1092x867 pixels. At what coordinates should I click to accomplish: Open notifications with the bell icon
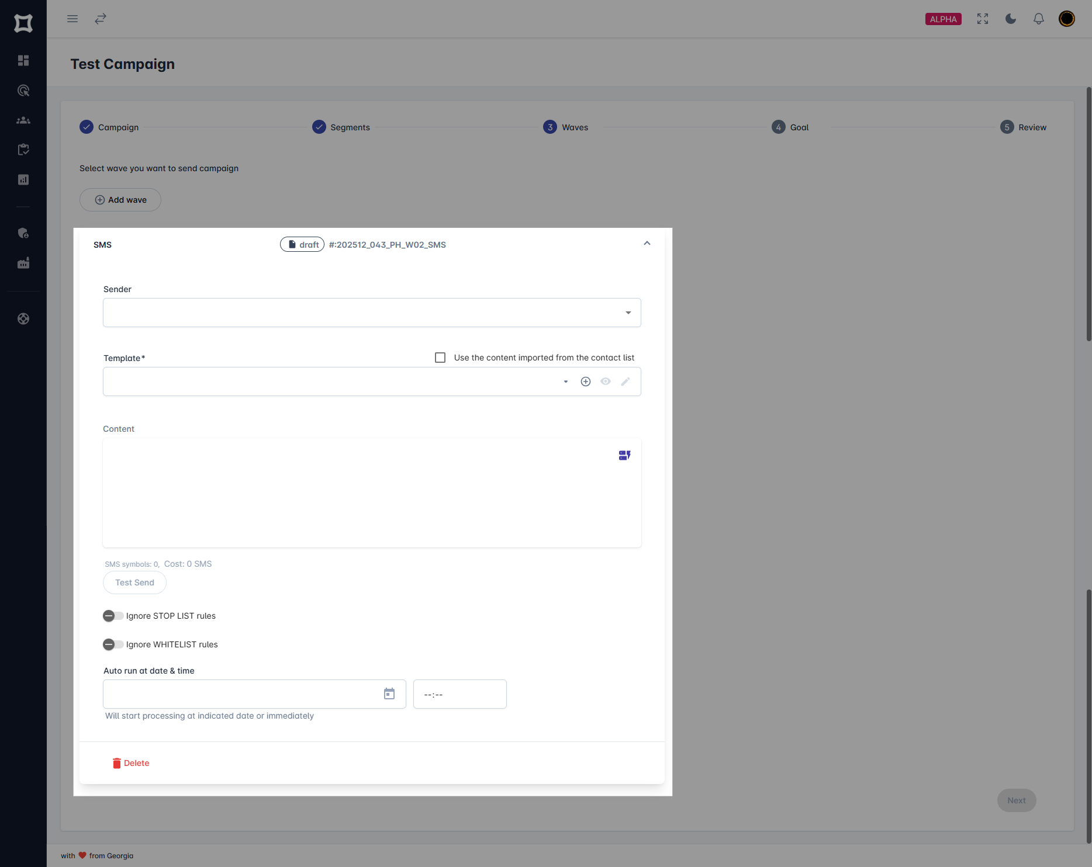coord(1039,19)
